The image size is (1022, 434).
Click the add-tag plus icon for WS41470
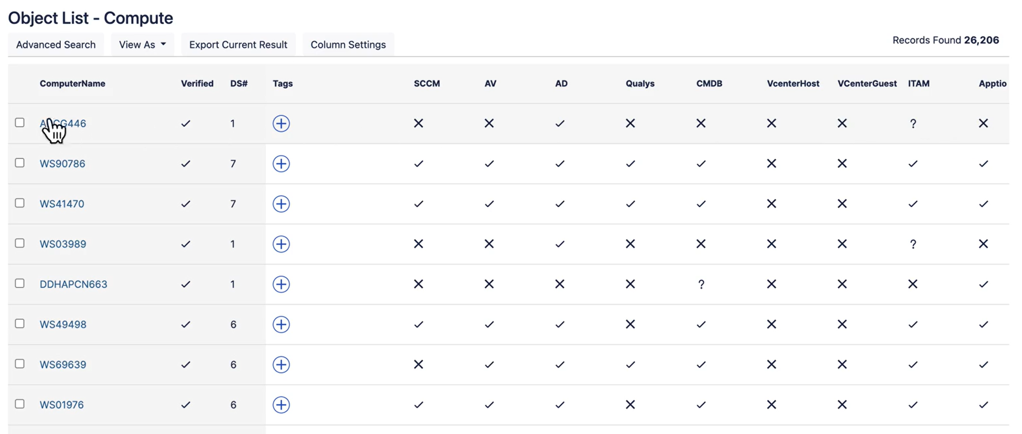tap(281, 204)
